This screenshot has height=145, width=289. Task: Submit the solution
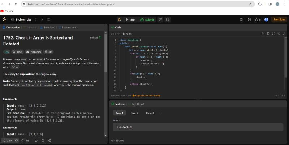point(147,19)
